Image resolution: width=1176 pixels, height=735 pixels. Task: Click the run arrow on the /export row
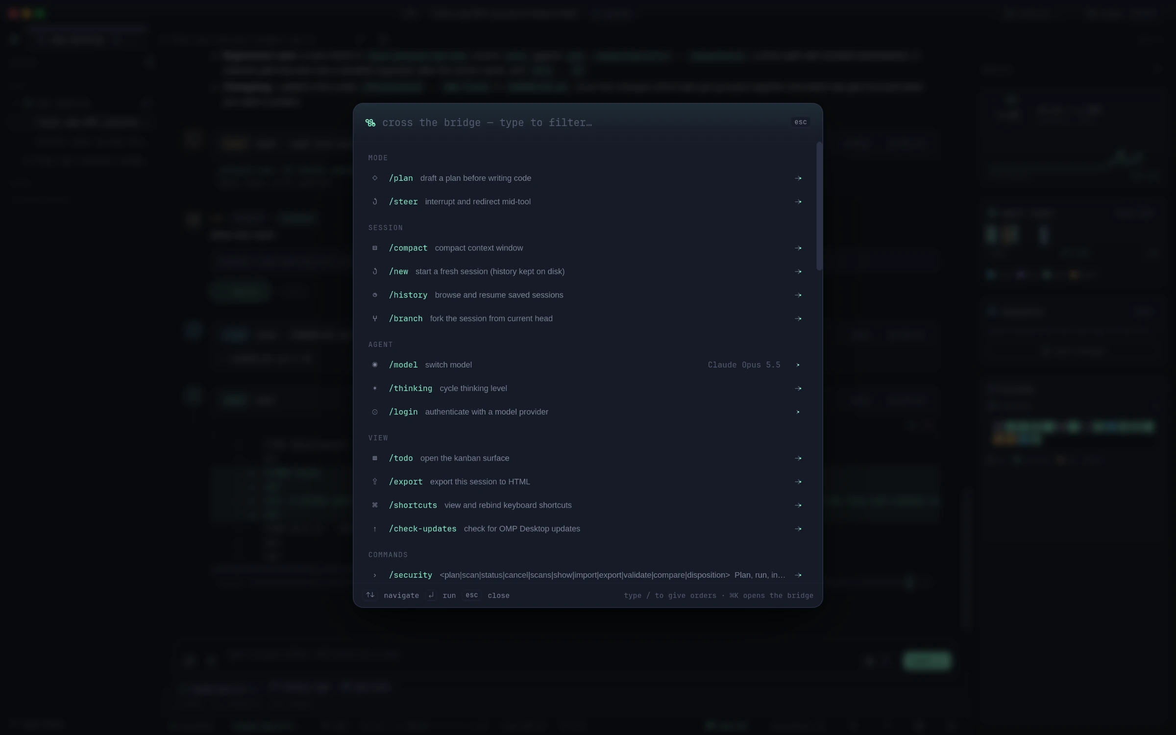(798, 482)
